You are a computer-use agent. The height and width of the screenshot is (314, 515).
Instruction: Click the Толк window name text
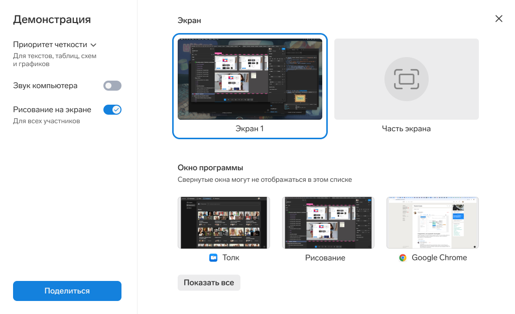coord(231,257)
